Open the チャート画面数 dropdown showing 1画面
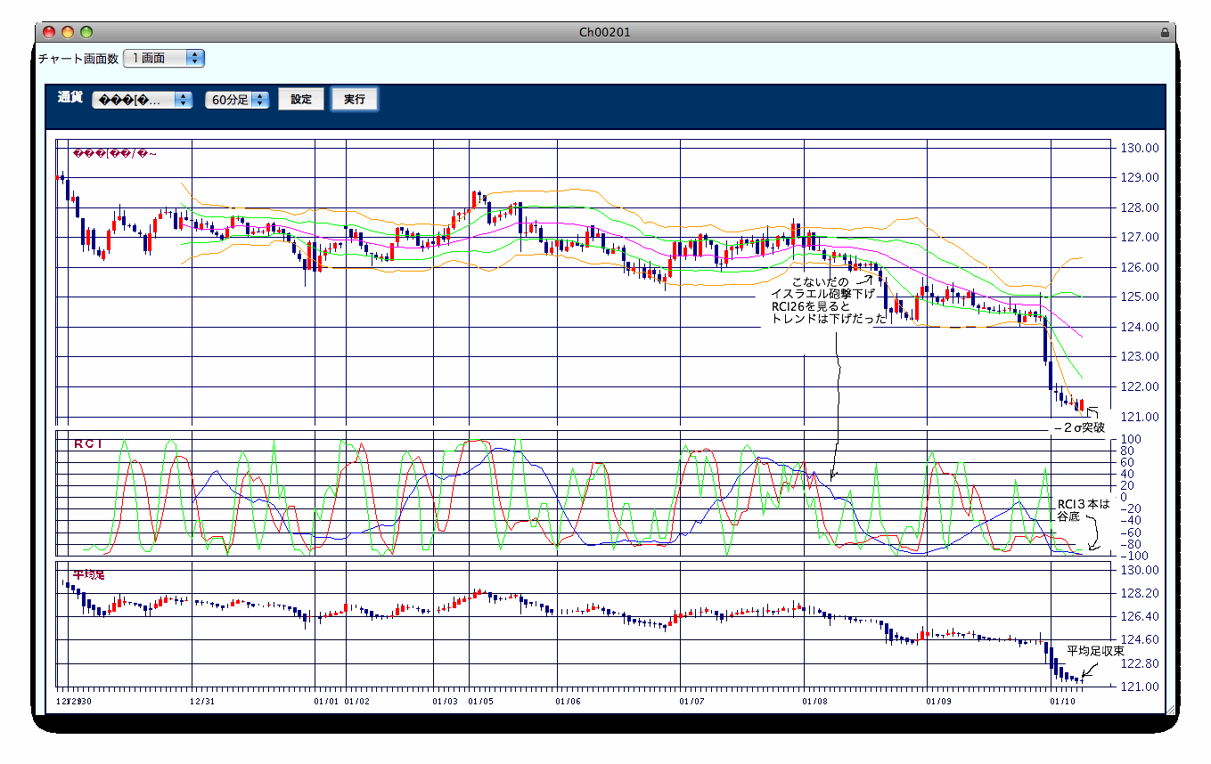This screenshot has height=764, width=1211. 164,58
